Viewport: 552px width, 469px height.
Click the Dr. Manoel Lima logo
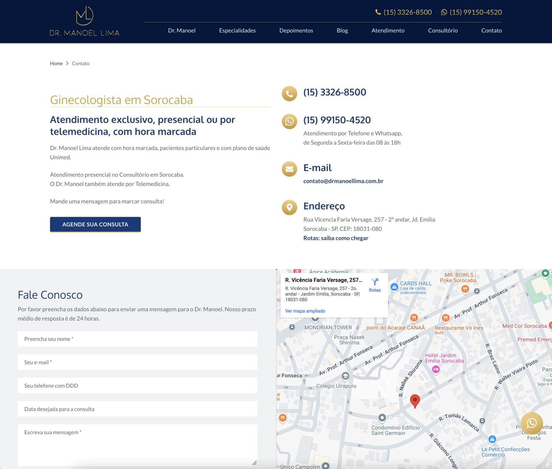pos(84,21)
